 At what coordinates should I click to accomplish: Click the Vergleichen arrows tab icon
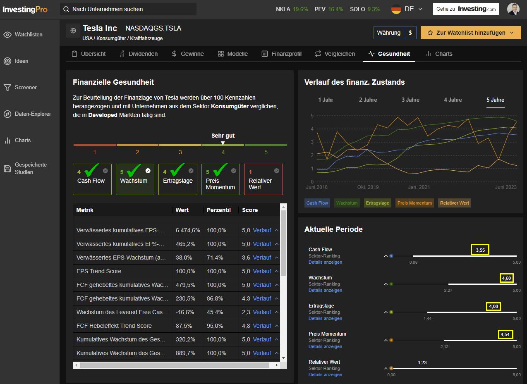click(x=318, y=54)
